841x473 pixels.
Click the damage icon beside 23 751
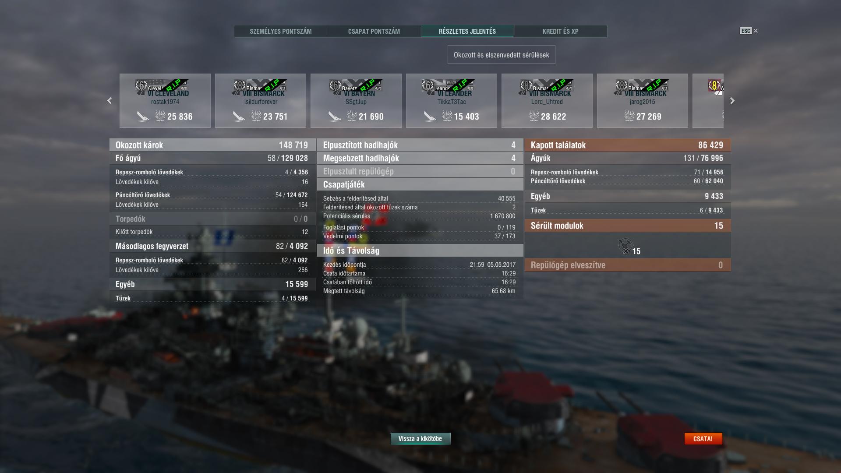256,116
